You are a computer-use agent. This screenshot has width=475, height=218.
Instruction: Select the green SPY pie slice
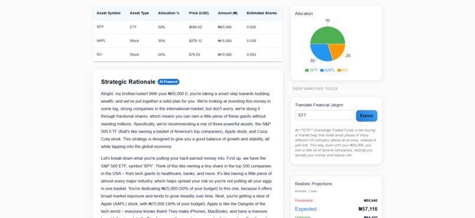coord(328,35)
